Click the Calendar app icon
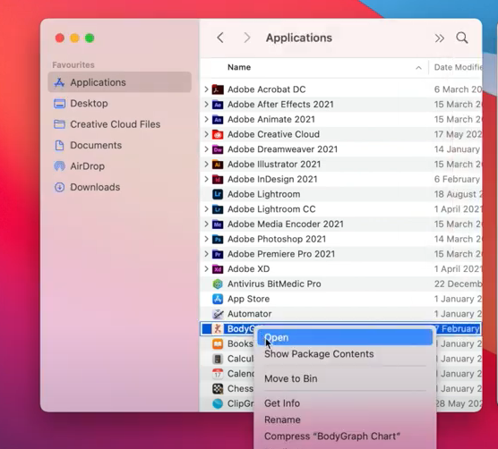This screenshot has height=449, width=498. pos(218,374)
